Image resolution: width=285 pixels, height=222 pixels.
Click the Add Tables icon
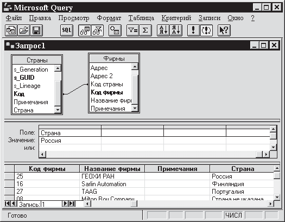[x=115, y=30]
